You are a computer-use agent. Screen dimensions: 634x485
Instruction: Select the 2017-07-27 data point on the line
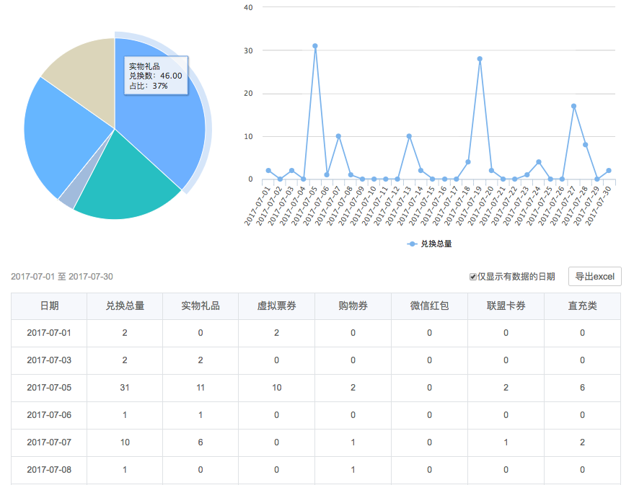tap(573, 106)
